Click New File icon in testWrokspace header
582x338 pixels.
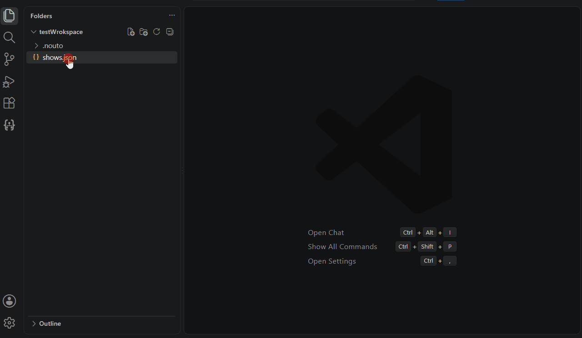[131, 32]
